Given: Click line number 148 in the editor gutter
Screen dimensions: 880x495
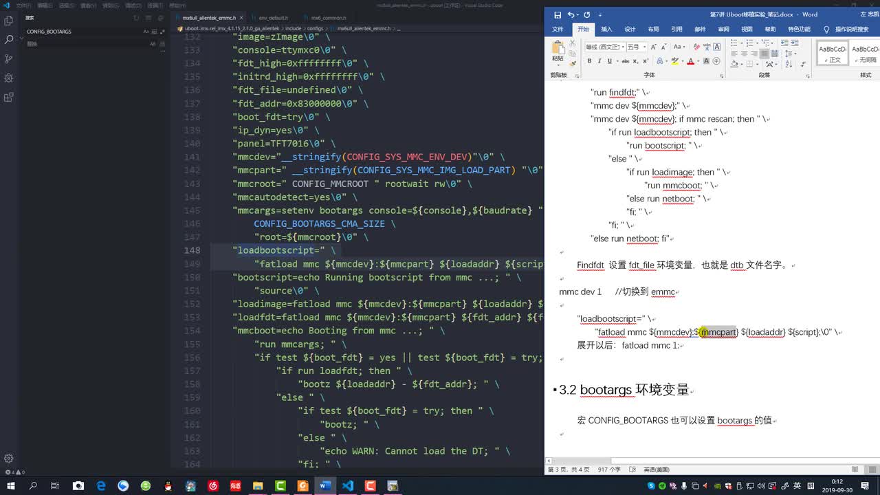Looking at the screenshot, I should coord(192,250).
